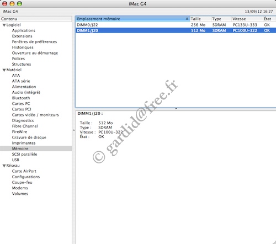Collapse the Réseau section triangle
Screen dimensions: 276x244
(4, 166)
